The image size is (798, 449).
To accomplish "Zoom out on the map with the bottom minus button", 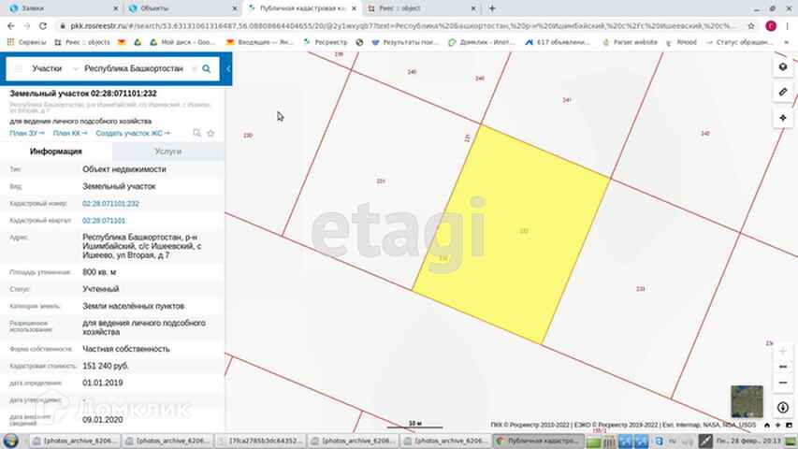I will [x=783, y=383].
